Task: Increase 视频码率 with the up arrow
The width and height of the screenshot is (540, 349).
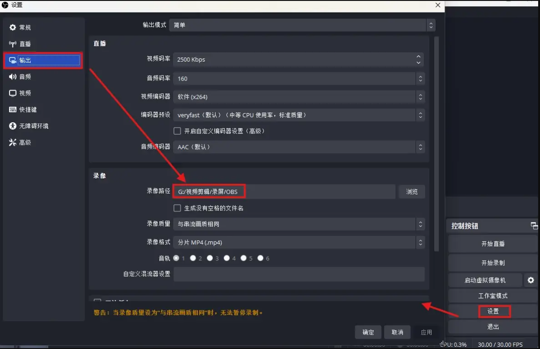Action: coord(418,56)
